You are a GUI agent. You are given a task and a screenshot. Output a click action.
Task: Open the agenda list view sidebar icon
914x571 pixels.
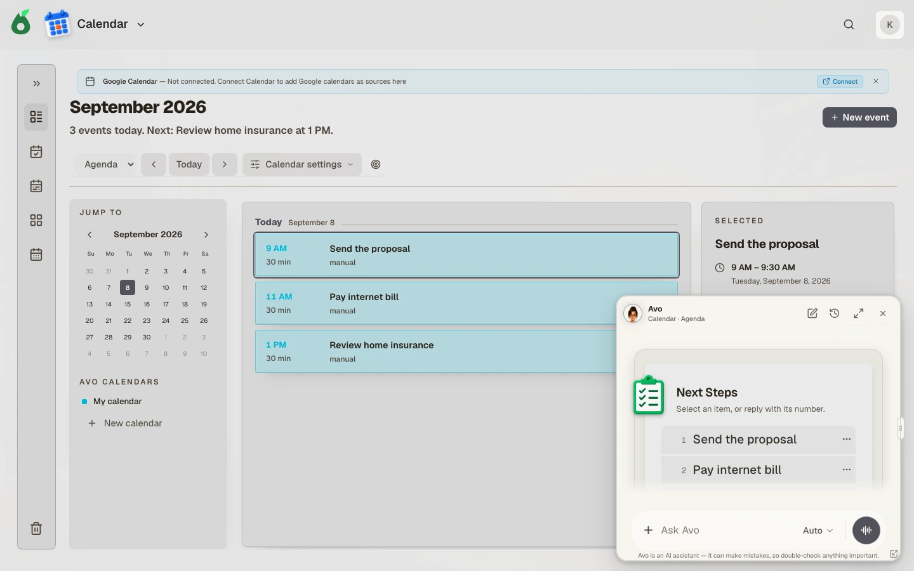(36, 117)
